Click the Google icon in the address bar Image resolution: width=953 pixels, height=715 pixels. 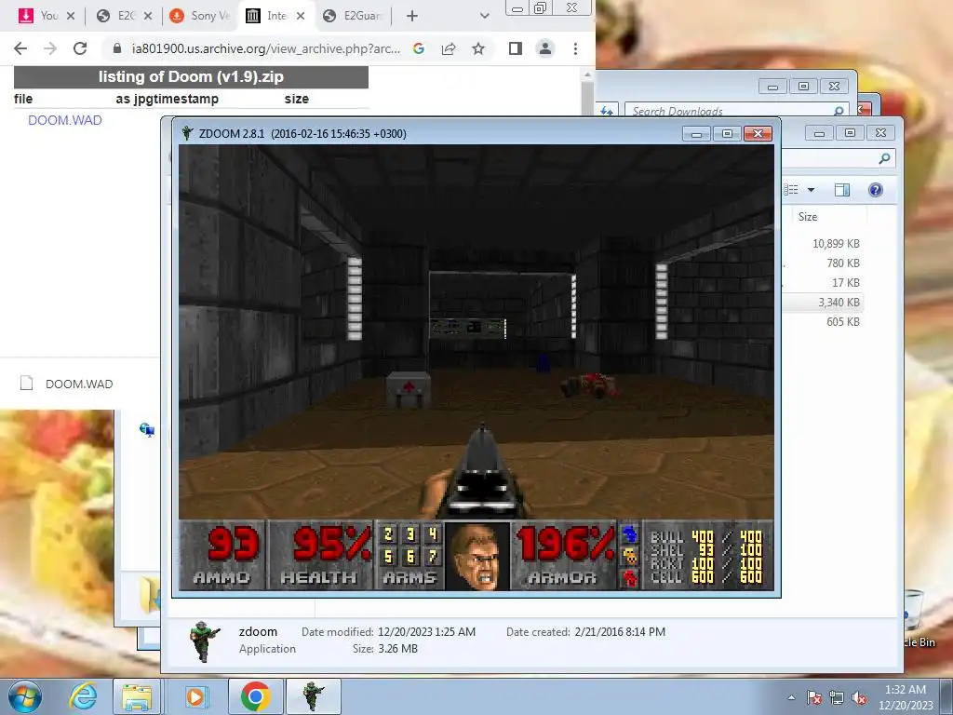[x=418, y=48]
